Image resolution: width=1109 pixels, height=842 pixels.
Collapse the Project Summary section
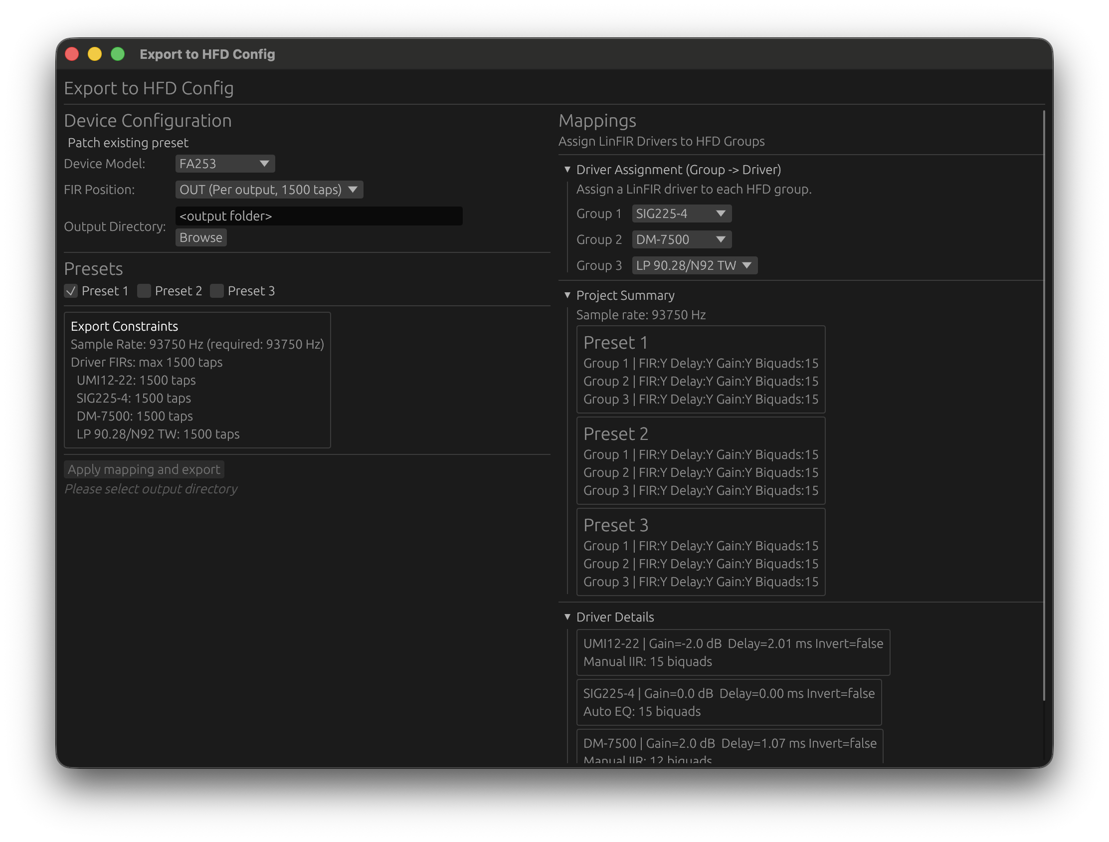[x=567, y=295]
